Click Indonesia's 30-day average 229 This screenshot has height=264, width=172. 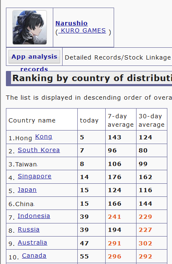pyautogui.click(x=145, y=217)
